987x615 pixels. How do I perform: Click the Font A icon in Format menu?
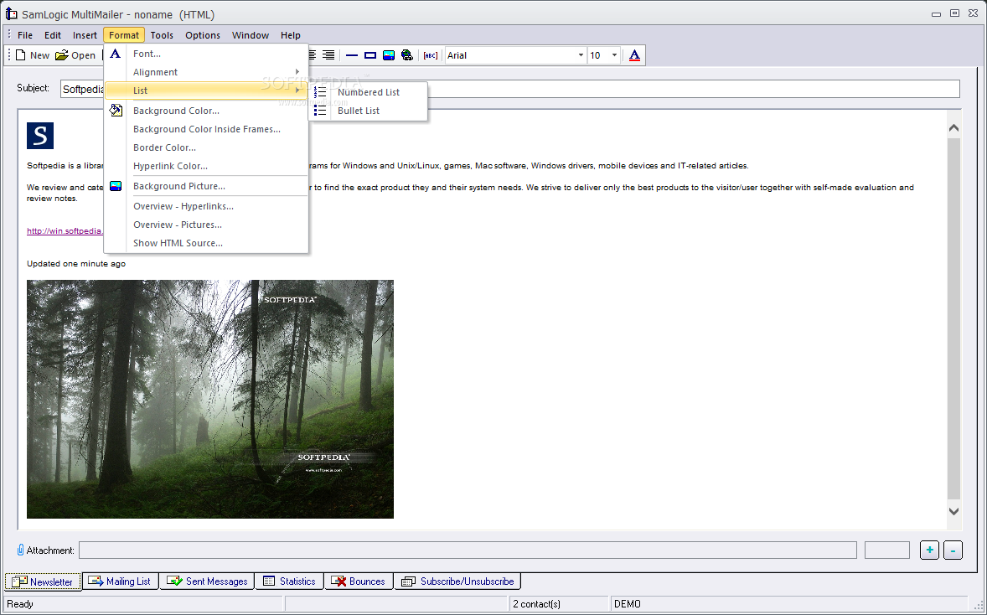pos(115,54)
